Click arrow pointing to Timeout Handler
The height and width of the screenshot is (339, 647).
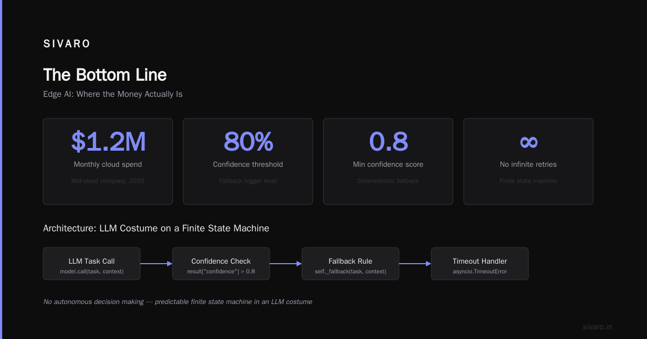[x=415, y=264]
